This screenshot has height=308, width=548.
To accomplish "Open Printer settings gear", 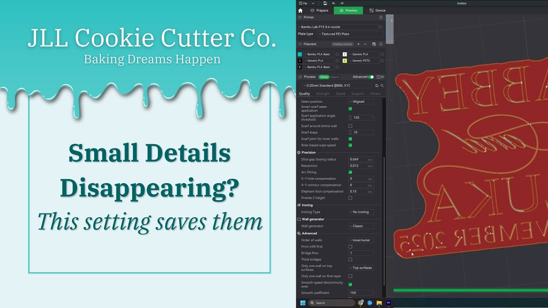I will pos(381,18).
